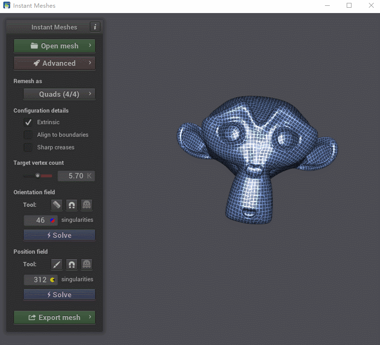Minimize the Instant Meshes window
The height and width of the screenshot is (345, 380).
tap(327, 5)
